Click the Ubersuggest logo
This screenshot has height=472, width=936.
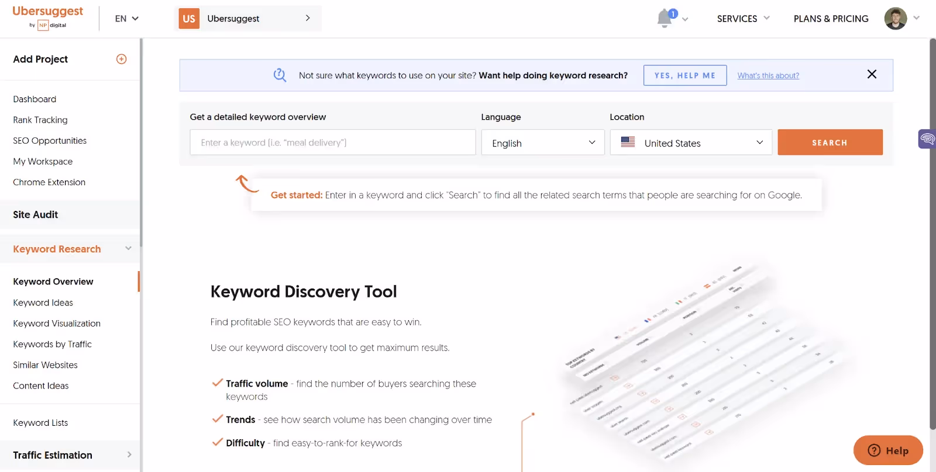point(47,17)
